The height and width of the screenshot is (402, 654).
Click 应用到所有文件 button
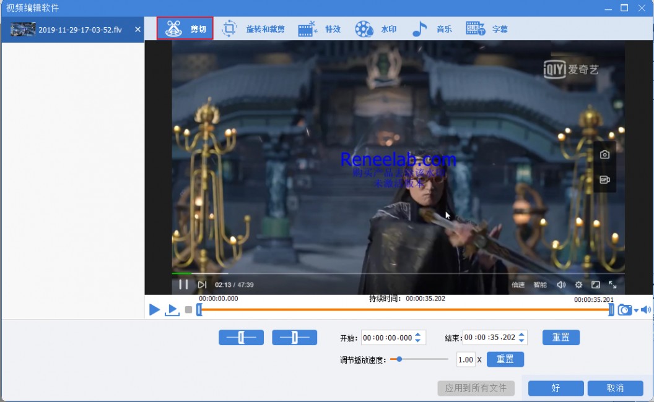pos(476,388)
